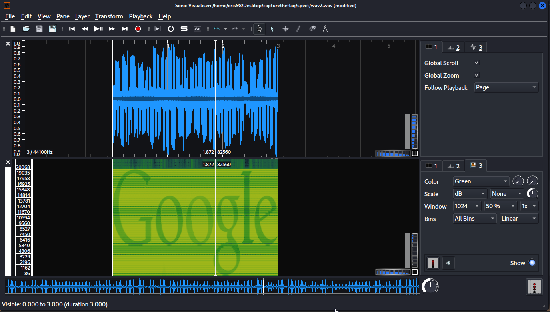Close the waveform pane with its X
Image resolution: width=550 pixels, height=312 pixels.
pyautogui.click(x=8, y=44)
